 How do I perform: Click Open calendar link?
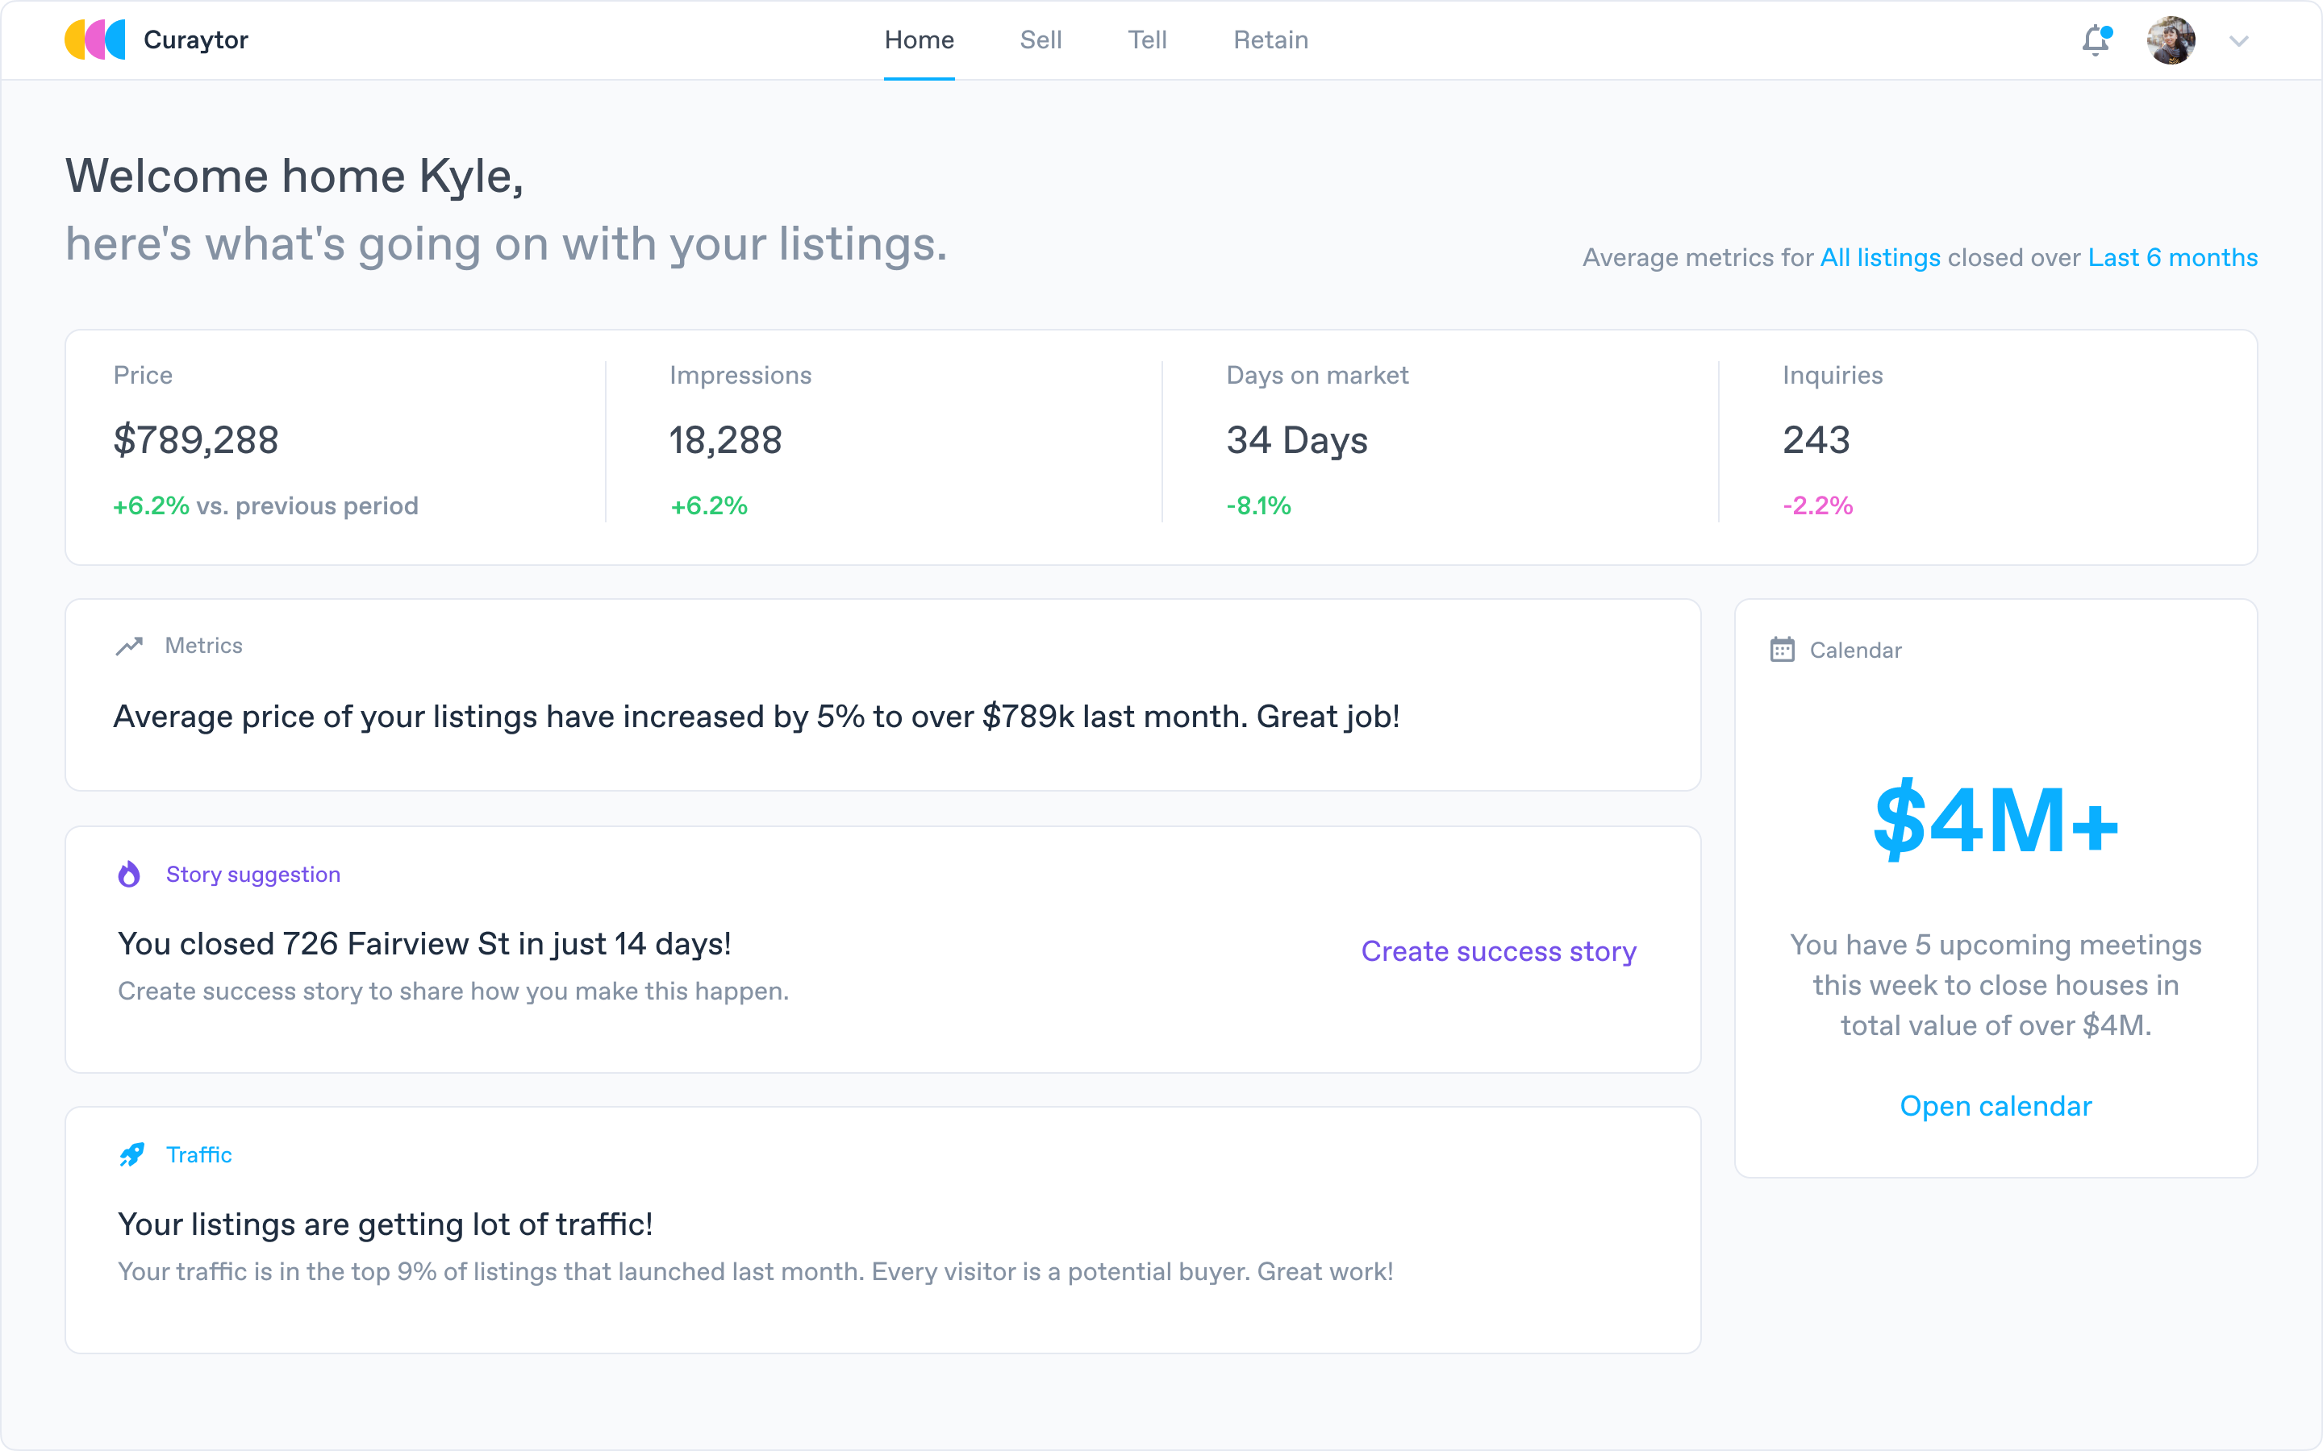(x=1996, y=1107)
